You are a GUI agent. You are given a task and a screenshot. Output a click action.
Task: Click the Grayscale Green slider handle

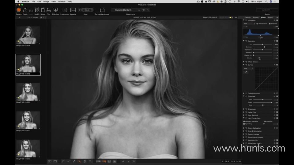272,102
